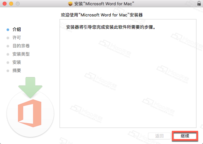
Task: Click the gray bullet beside 摘要
Action: tap(8, 71)
